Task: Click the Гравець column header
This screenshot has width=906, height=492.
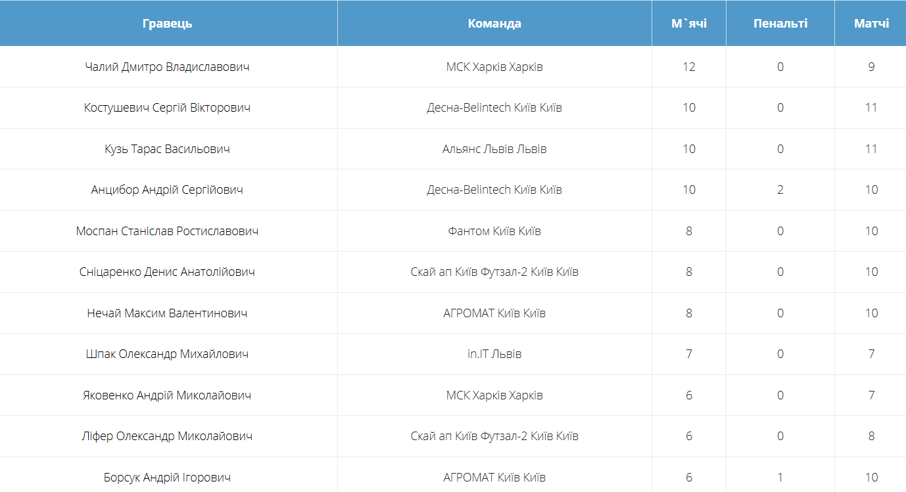Action: [167, 24]
